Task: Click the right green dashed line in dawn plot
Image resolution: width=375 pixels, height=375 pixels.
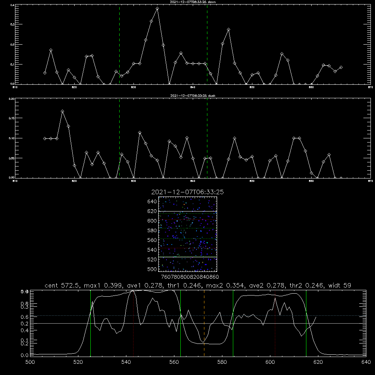Action: coord(207,45)
